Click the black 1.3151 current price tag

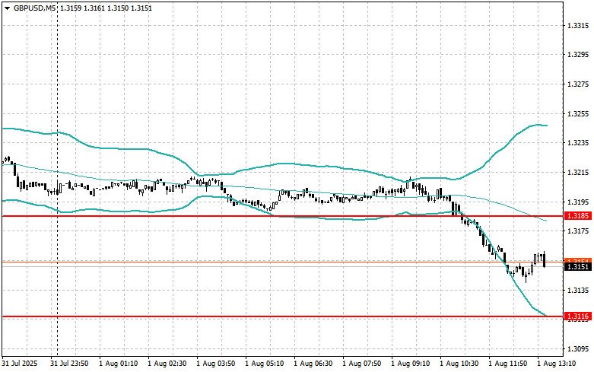(578, 266)
